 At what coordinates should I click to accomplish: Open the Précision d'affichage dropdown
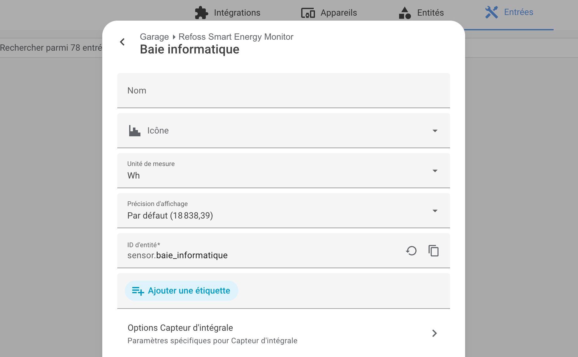pos(435,211)
